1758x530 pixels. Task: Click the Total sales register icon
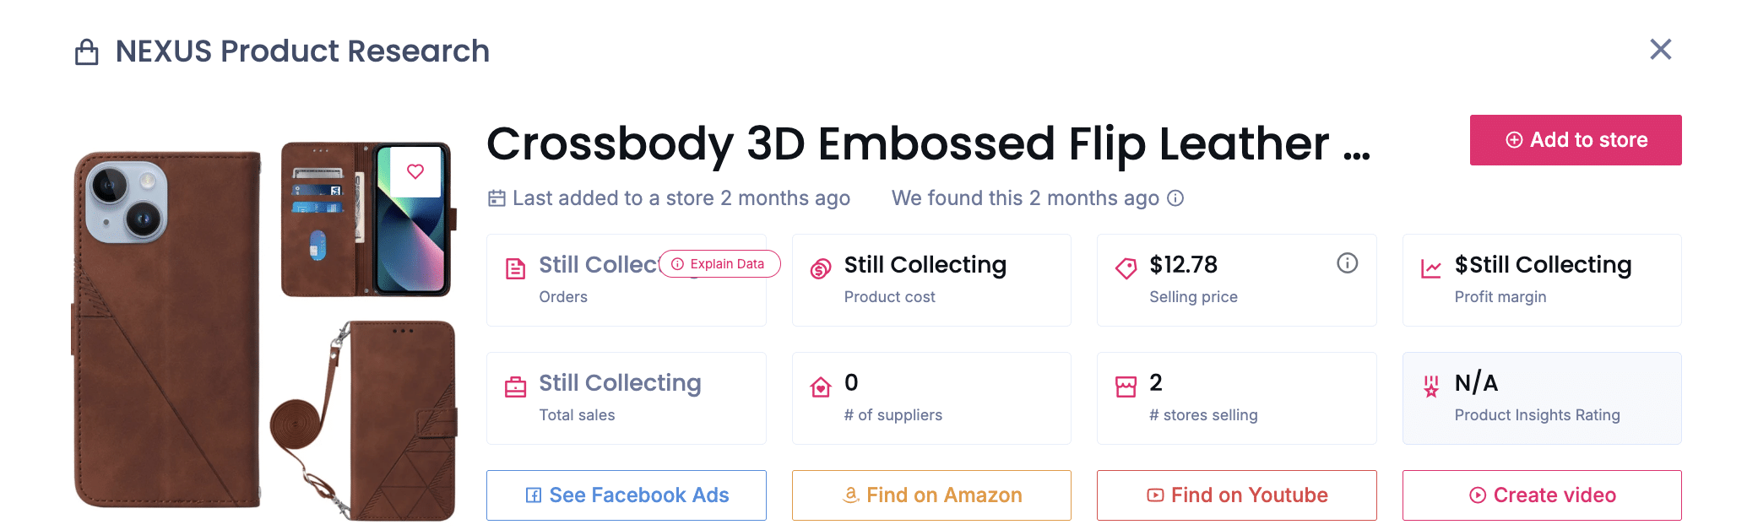tap(515, 387)
